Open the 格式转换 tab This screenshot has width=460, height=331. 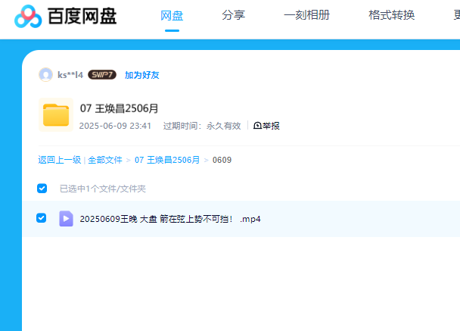[x=391, y=15]
